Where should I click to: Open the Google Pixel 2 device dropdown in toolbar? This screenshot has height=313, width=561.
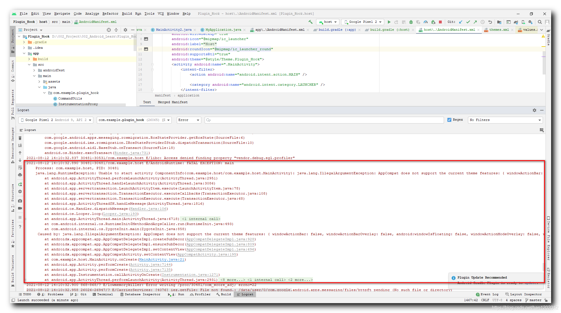pyautogui.click(x=363, y=22)
